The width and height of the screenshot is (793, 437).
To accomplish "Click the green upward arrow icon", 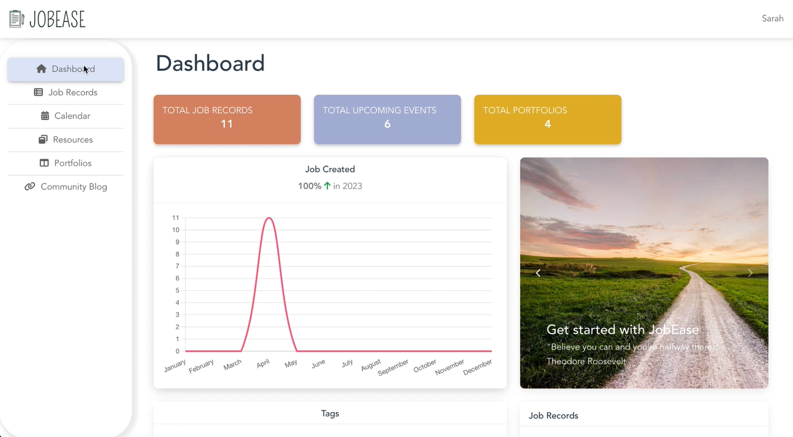I will (328, 186).
